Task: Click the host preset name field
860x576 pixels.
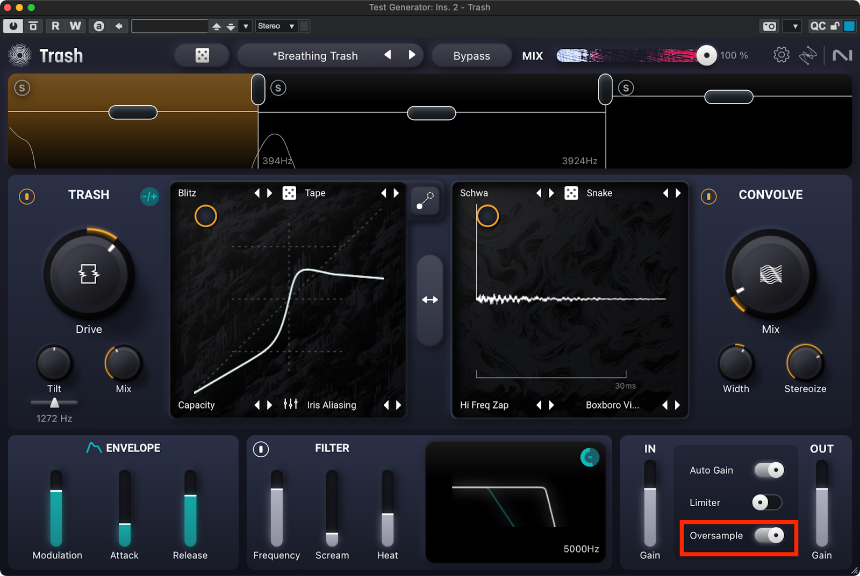Action: coord(170,26)
